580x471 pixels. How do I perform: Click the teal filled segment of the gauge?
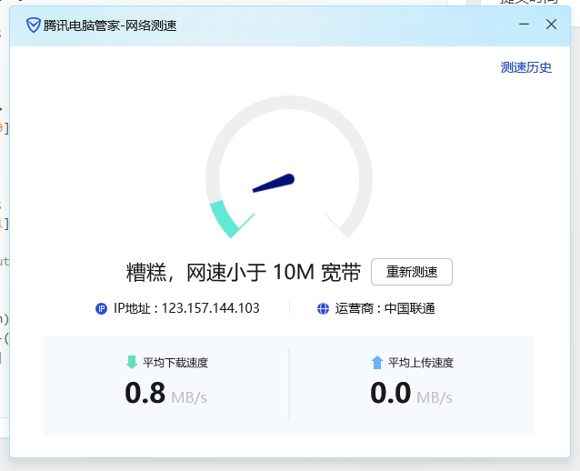[x=224, y=219]
